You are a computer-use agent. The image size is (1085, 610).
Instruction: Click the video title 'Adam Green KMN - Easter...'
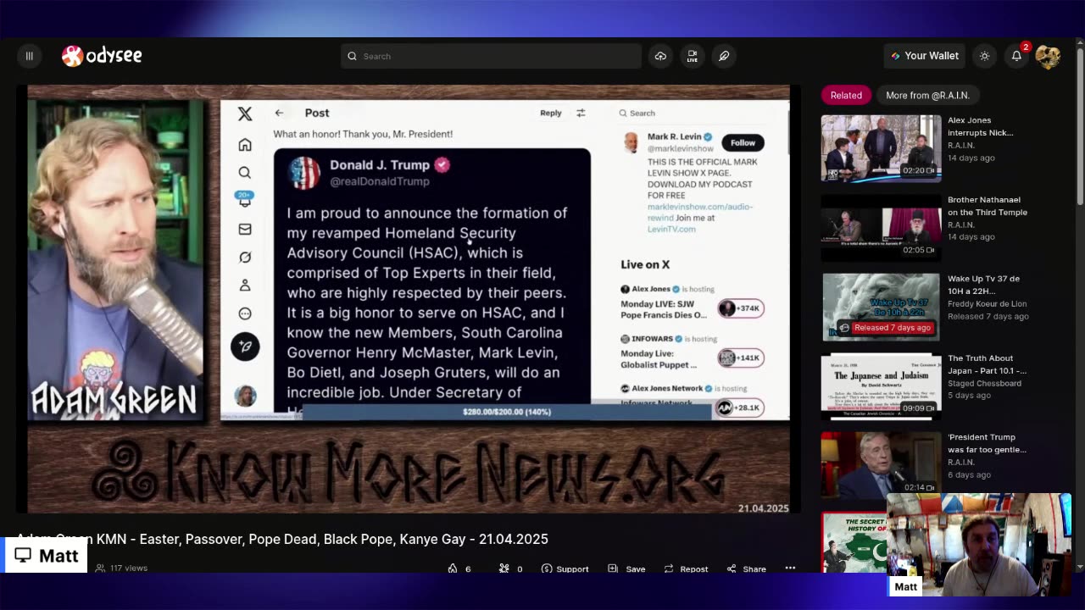pos(282,539)
